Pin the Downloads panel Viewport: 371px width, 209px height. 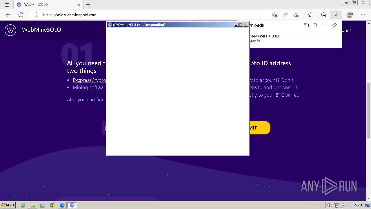334,25
